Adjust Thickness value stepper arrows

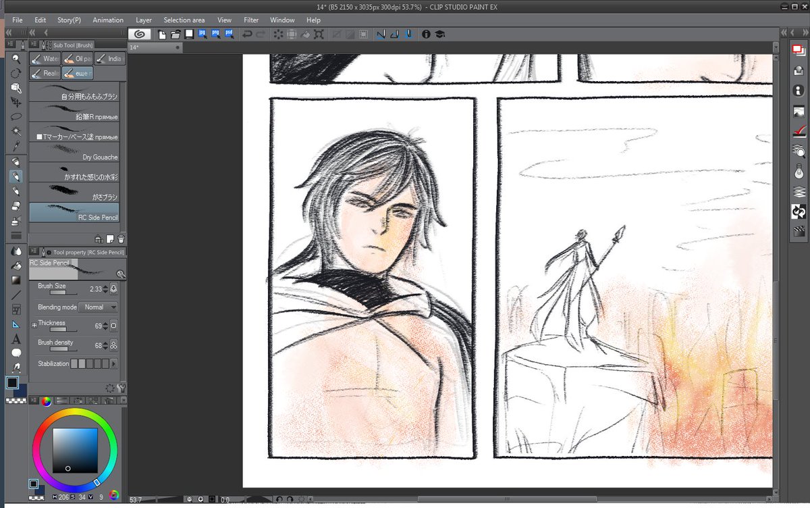pos(105,326)
